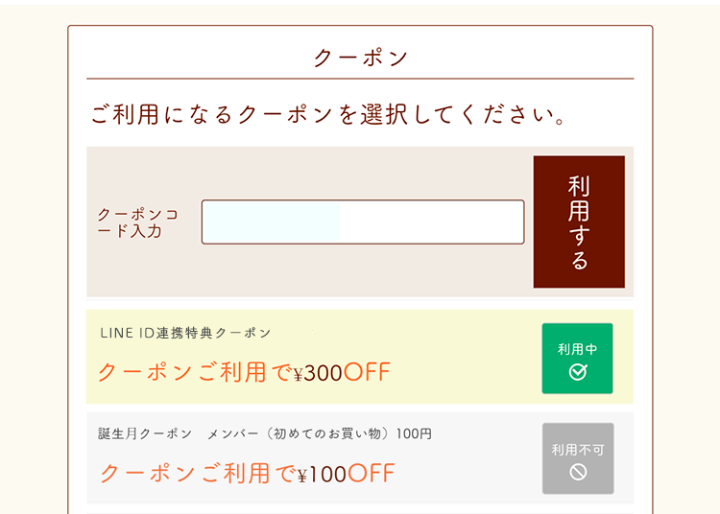Click the ¥300OFF discount amount

pos(343,373)
